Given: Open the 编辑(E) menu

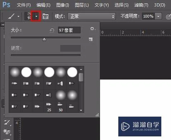Looking at the screenshot, I should tap(43, 5).
